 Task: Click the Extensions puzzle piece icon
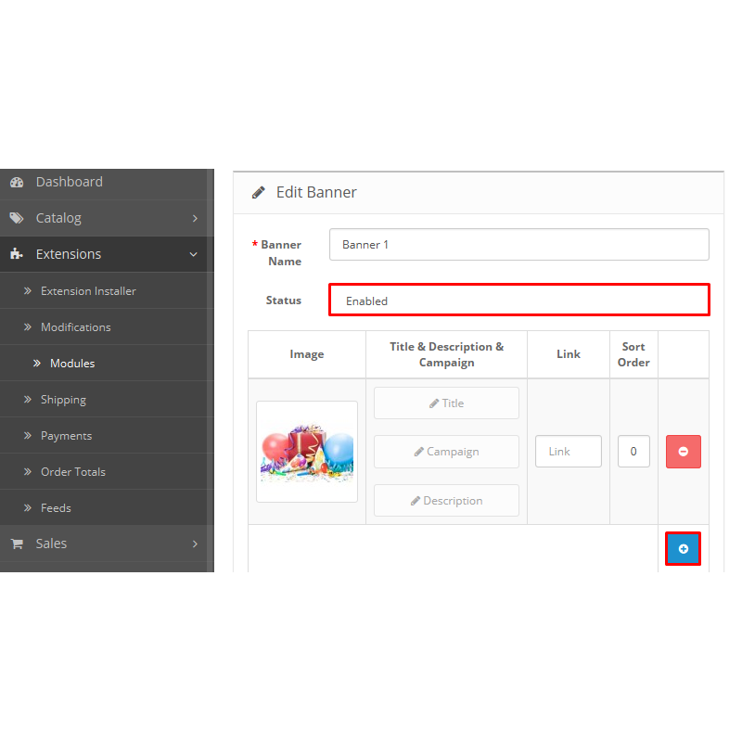pyautogui.click(x=17, y=254)
